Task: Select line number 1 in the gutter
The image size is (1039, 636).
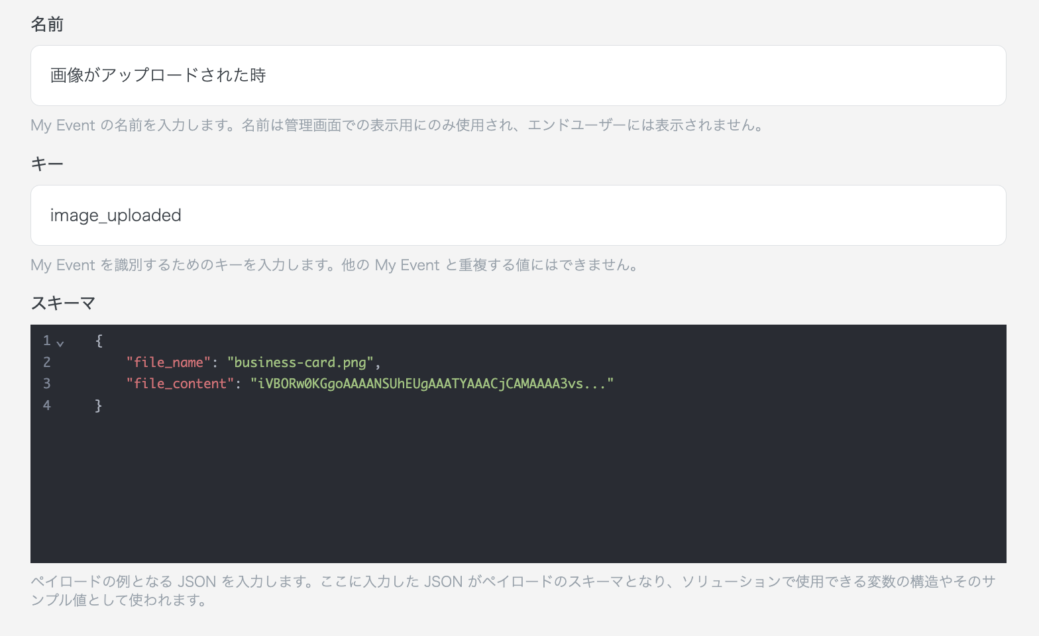Action: point(46,341)
